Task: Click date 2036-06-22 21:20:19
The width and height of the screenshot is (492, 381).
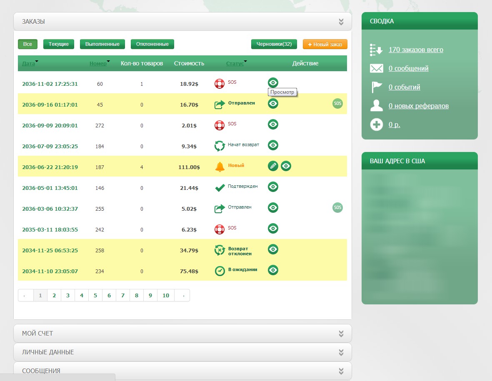Action: pyautogui.click(x=50, y=167)
